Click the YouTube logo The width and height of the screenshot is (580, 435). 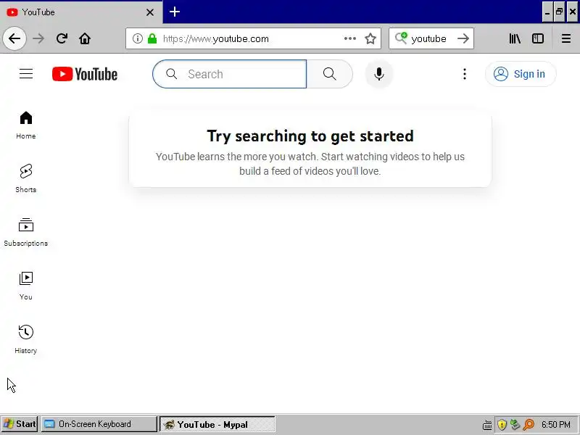pyautogui.click(x=85, y=74)
